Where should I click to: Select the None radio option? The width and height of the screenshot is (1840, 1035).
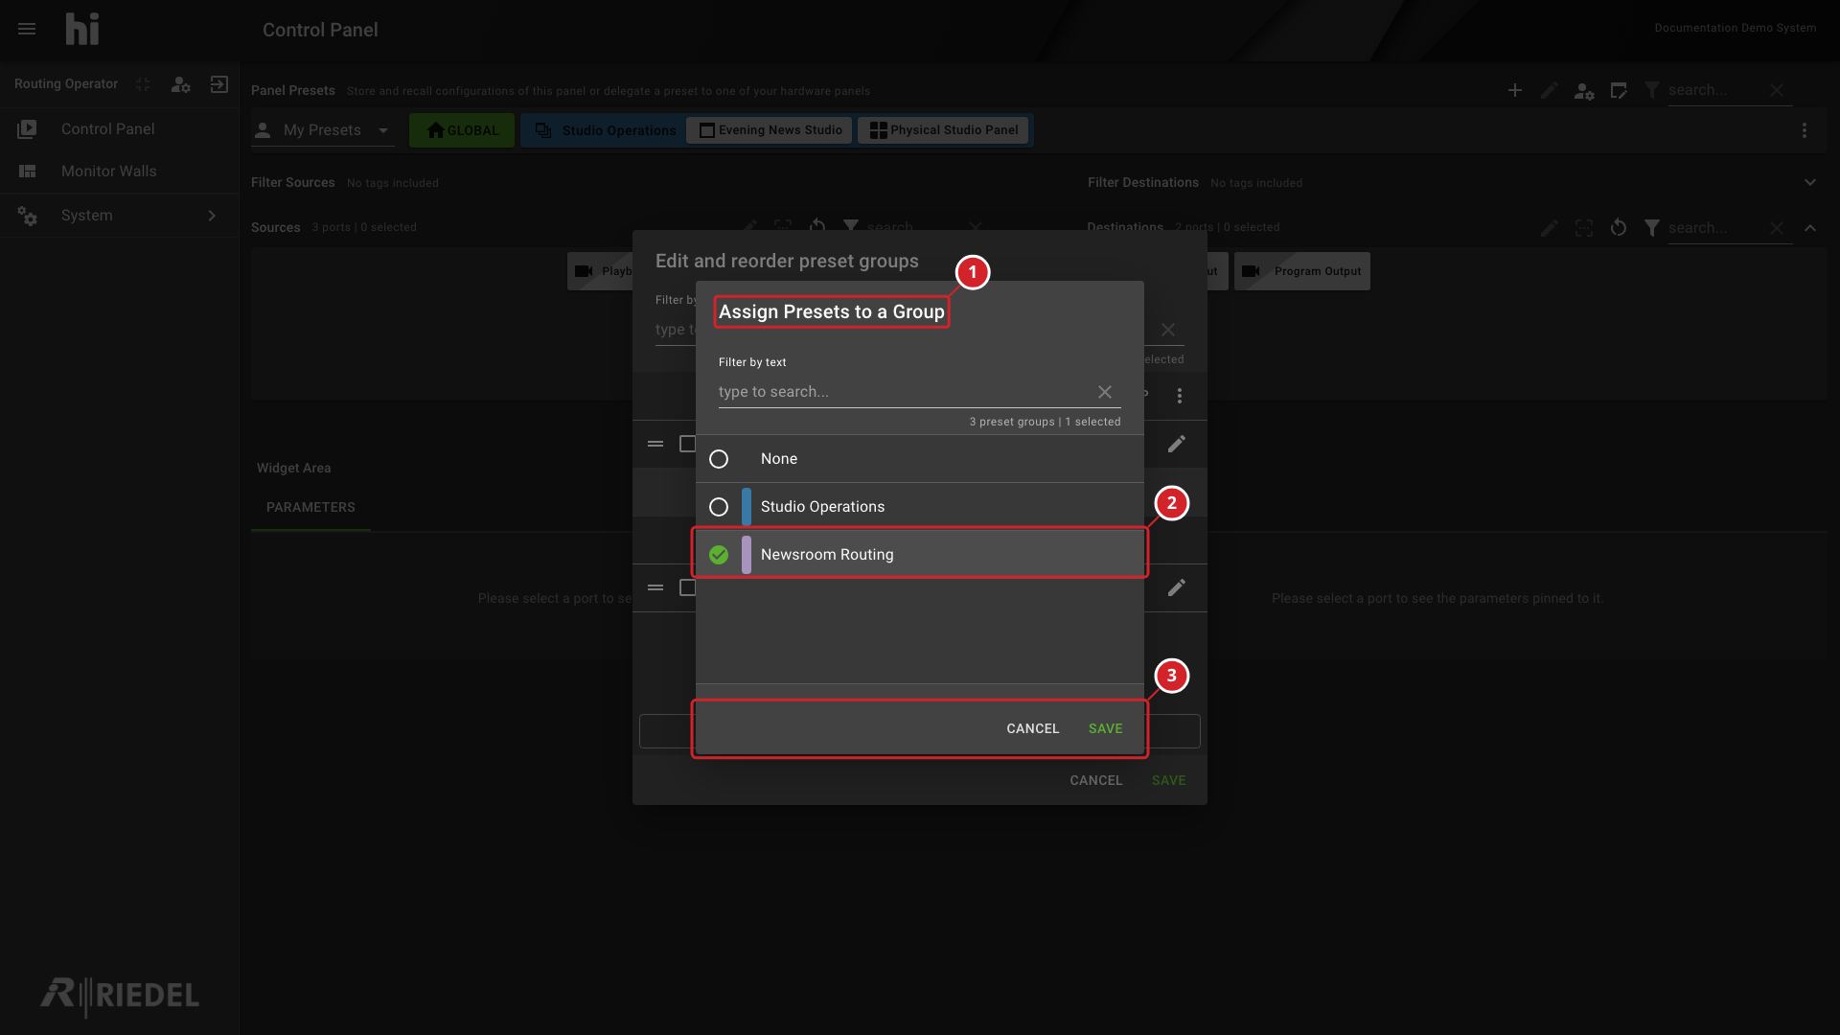coord(719,459)
